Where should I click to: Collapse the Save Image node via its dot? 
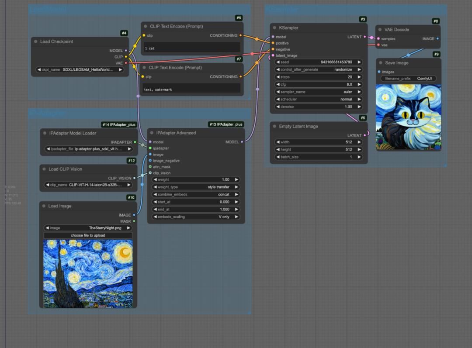(x=381, y=63)
